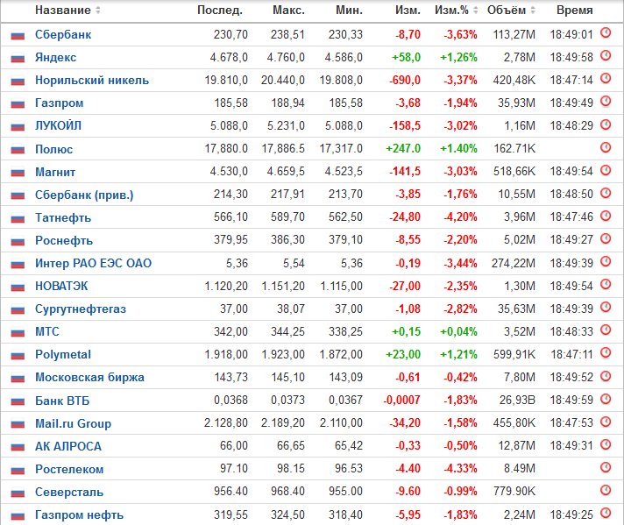Image resolution: width=624 pixels, height=525 pixels.
Task: Click the clock icon in the ЛУКОЙЛ row
Action: click(x=606, y=124)
